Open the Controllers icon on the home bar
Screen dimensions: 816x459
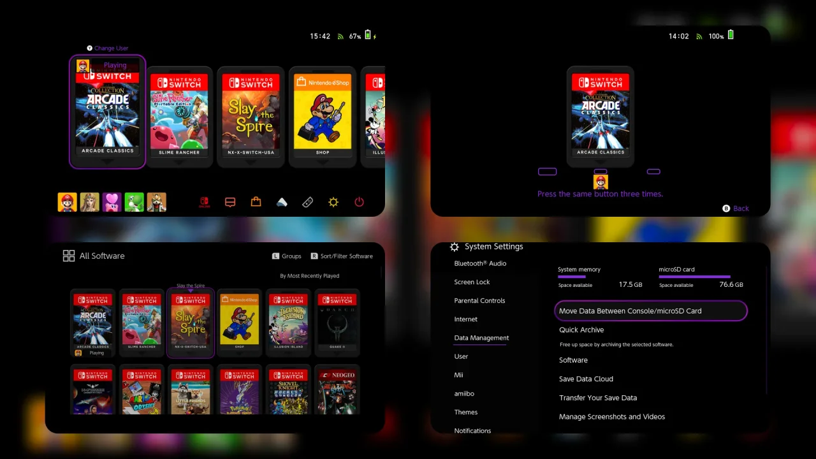coord(307,202)
